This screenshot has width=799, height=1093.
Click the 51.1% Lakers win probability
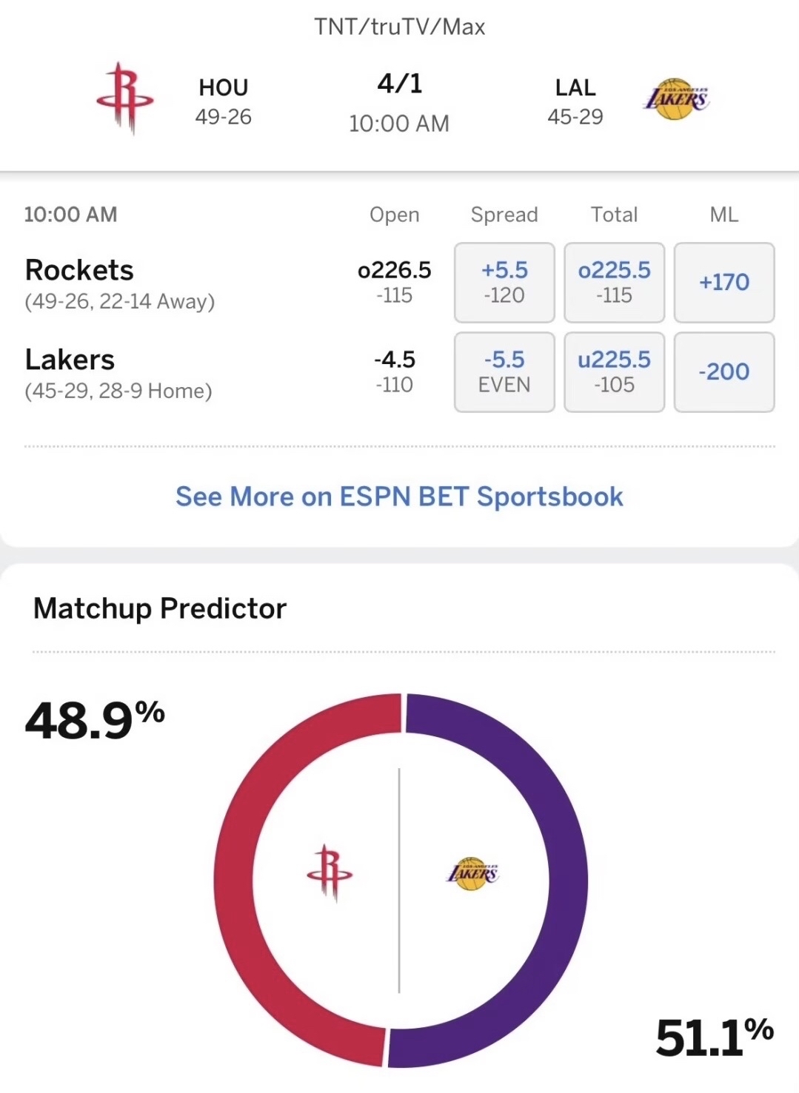click(x=714, y=1037)
